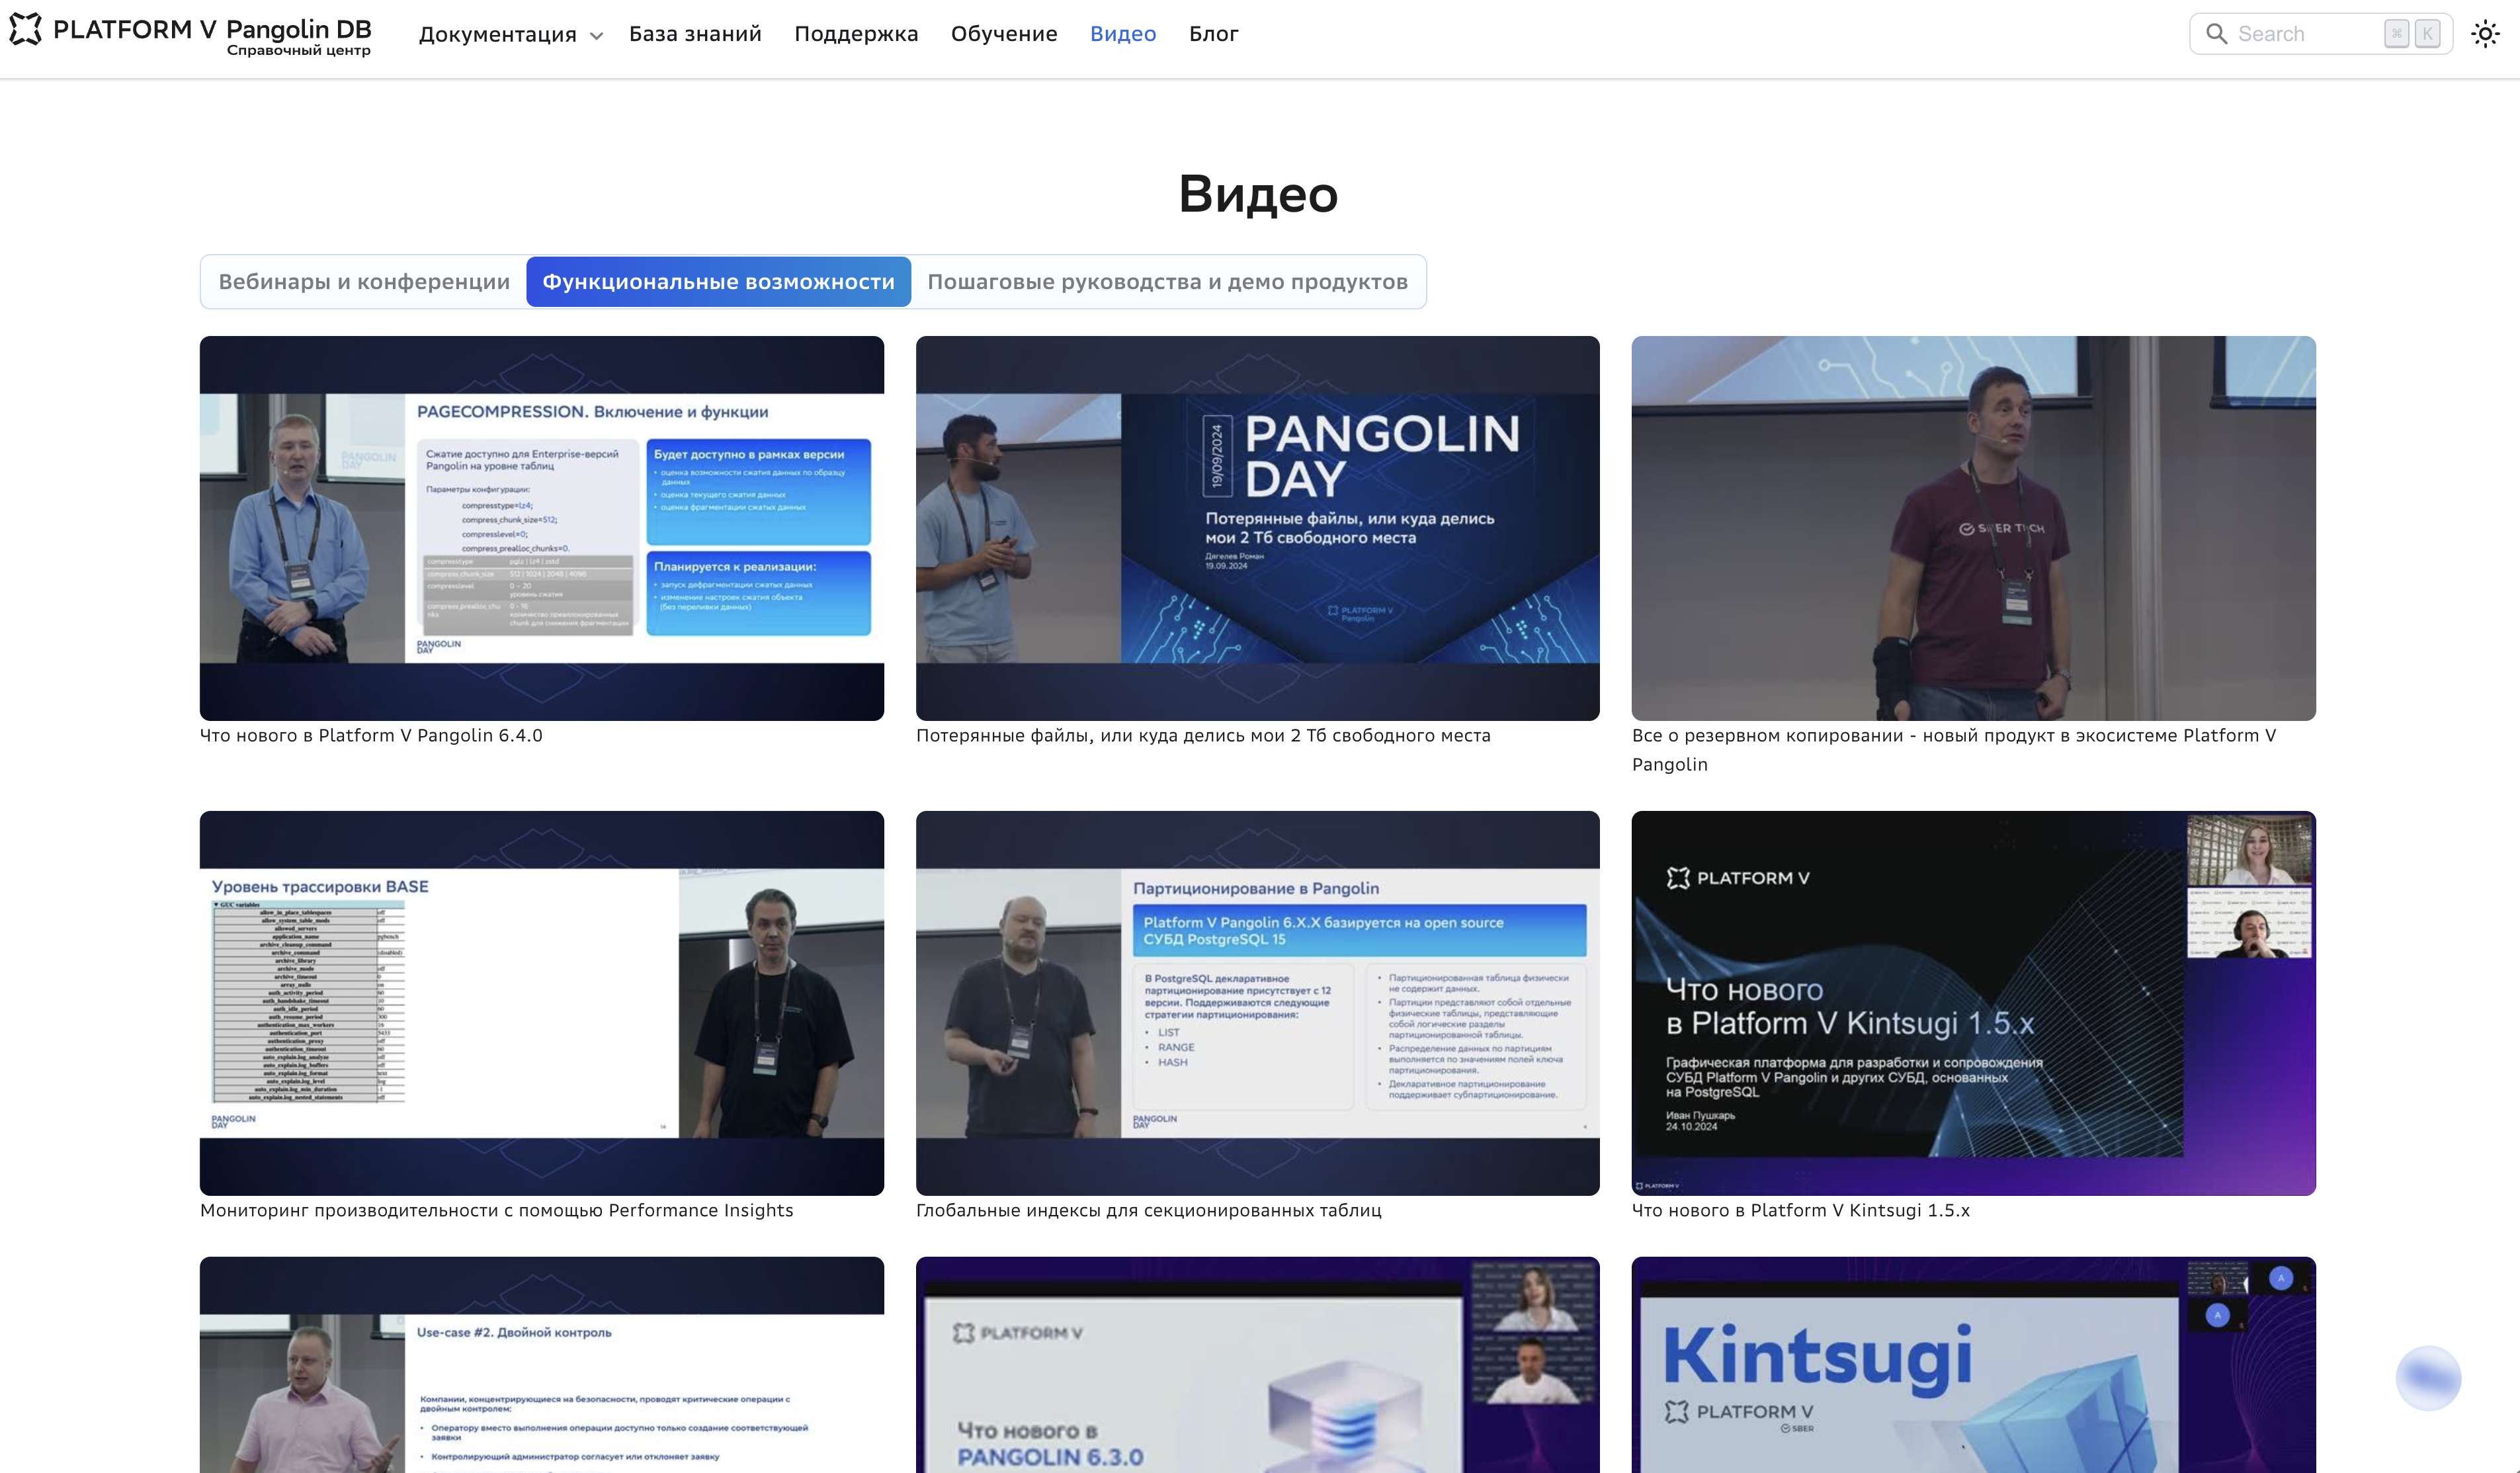Screen dimensions: 2520x1473
Task: Expand the Документация dropdown menu
Action: pos(510,34)
